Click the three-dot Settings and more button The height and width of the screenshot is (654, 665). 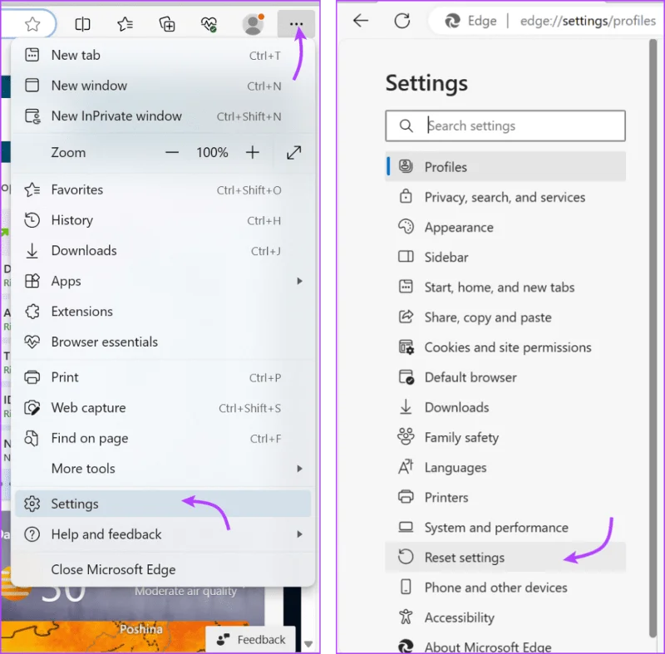296,24
